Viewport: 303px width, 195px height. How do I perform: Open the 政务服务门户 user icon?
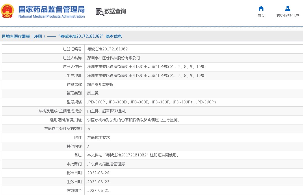pos(287,8)
